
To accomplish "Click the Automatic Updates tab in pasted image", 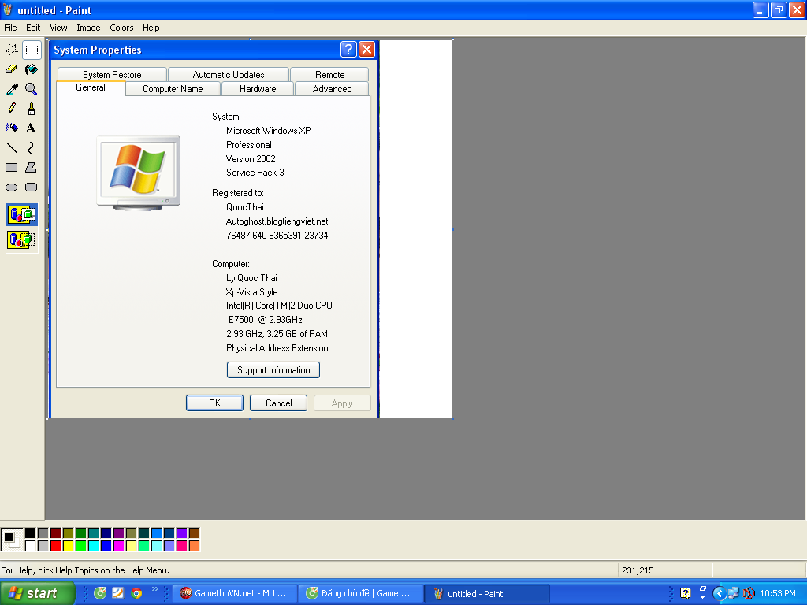I will point(229,74).
